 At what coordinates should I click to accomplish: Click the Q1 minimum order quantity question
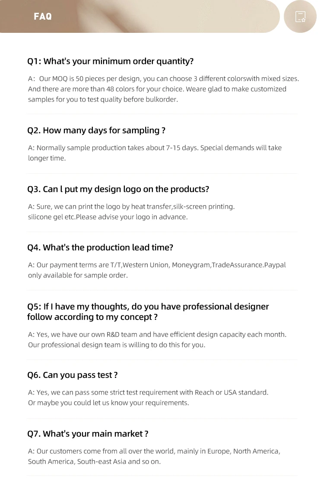[x=110, y=61]
